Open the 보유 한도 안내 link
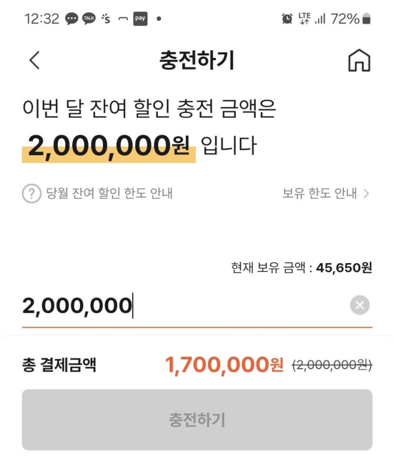 coord(319,194)
